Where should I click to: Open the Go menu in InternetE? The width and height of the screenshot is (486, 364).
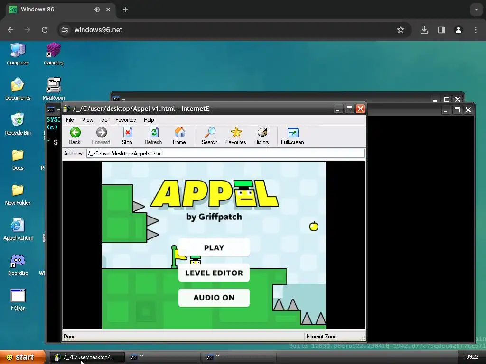[104, 120]
